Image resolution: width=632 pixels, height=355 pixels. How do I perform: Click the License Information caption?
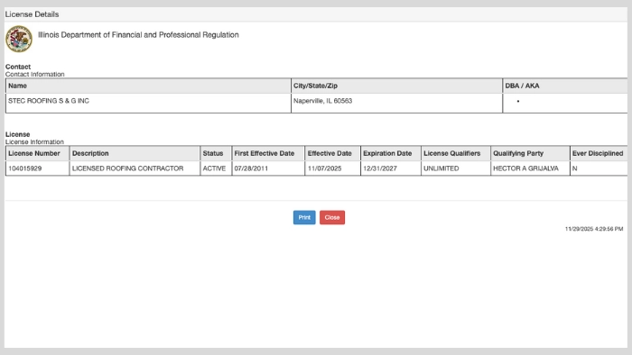click(34, 142)
